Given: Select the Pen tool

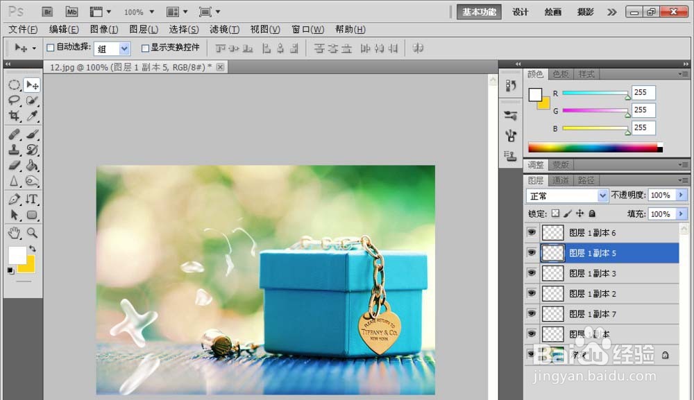Looking at the screenshot, I should pyautogui.click(x=14, y=199).
